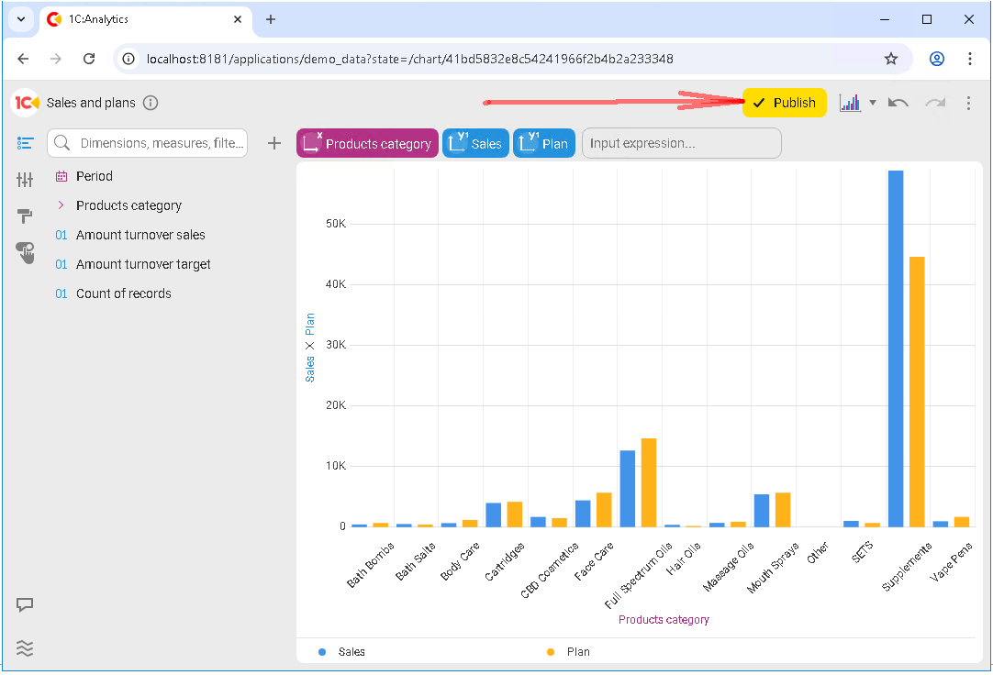Select Amount turnover sales field
This screenshot has height=675, width=993.
(140, 235)
